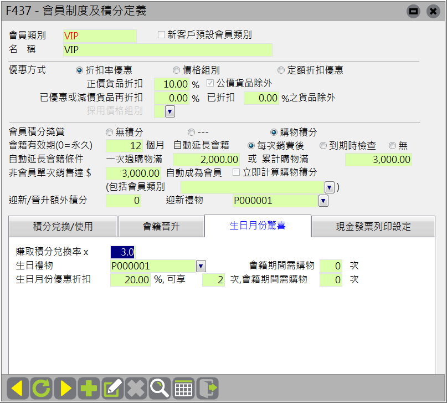Choose 到期時檢查 auto-extend option
The image size is (447, 403).
(x=323, y=146)
